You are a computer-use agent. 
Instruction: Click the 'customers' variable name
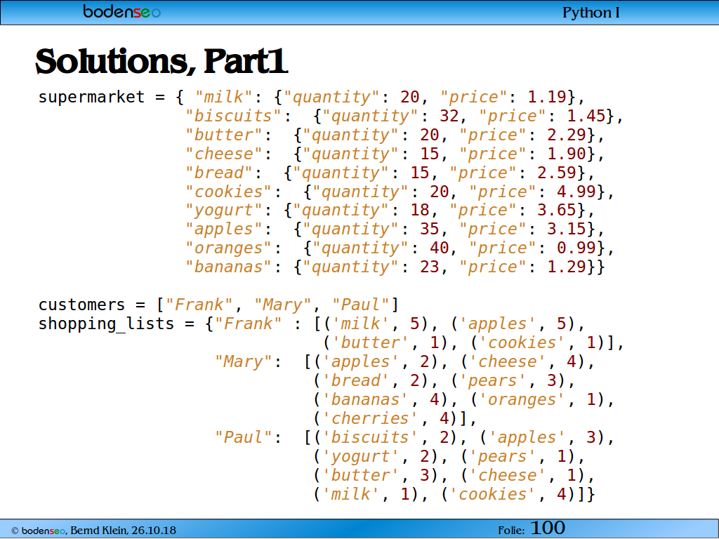point(81,305)
